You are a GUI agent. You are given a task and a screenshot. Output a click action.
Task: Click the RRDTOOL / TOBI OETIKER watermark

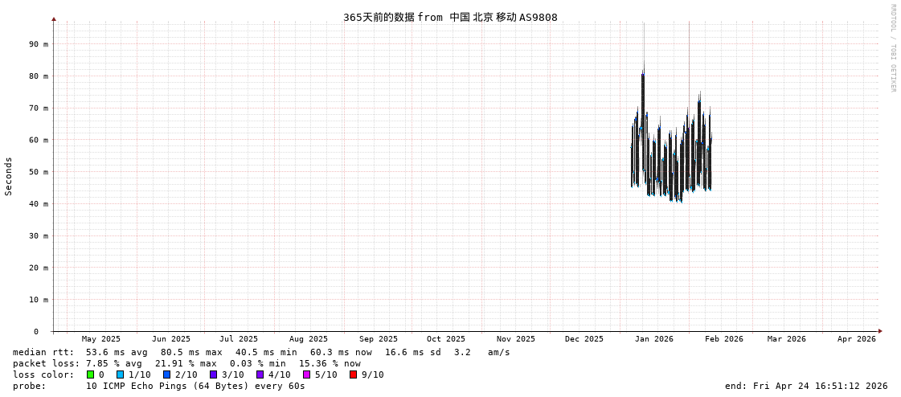(892, 48)
